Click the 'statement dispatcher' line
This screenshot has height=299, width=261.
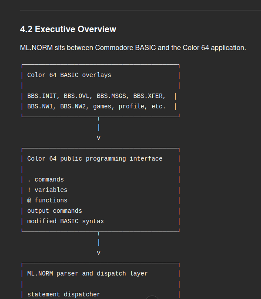(64, 294)
